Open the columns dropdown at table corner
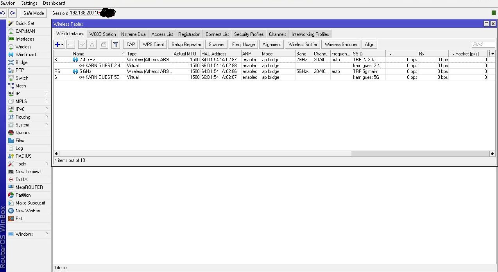Image resolution: width=498 pixels, height=272 pixels. coord(492,53)
